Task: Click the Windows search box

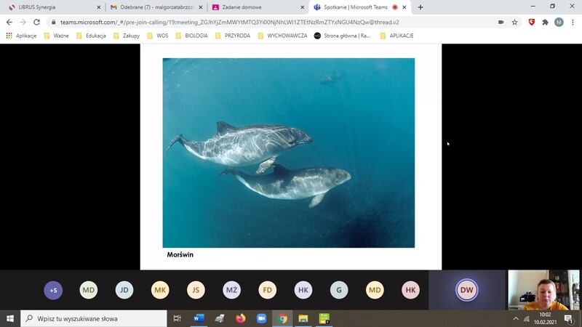Action: (x=95, y=318)
